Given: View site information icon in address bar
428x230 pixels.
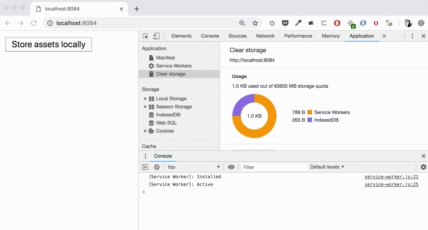Looking at the screenshot, I should click(x=50, y=23).
